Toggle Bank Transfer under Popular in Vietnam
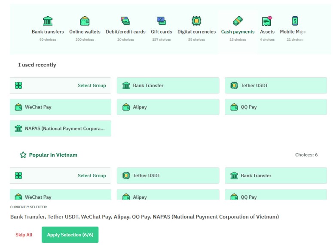Viewport: 333px width, 245px height. click(276, 175)
